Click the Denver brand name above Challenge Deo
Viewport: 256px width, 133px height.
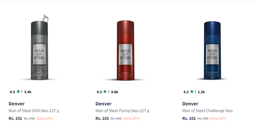point(190,104)
